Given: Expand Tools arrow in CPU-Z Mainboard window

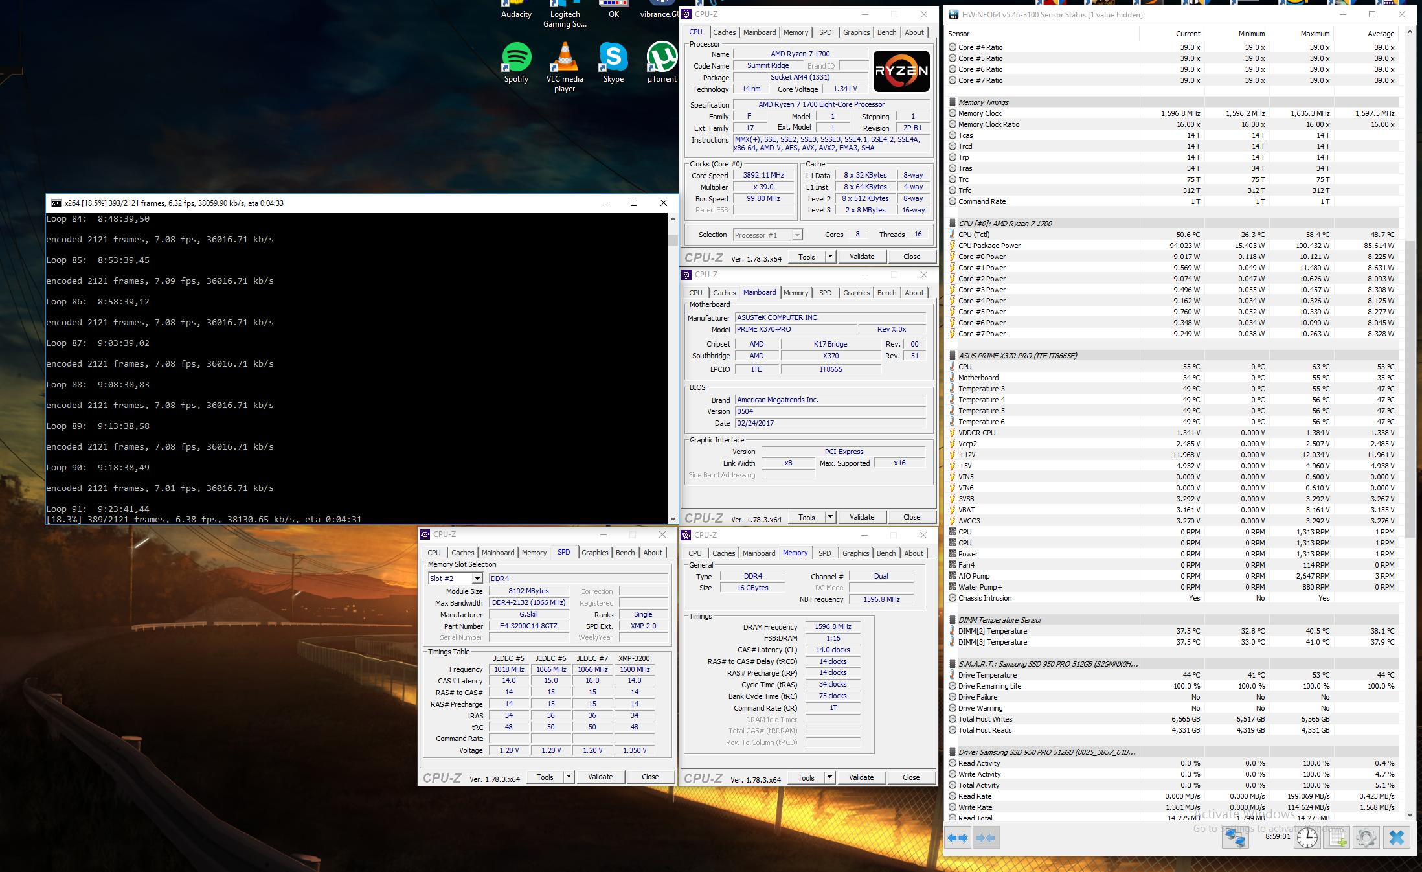Looking at the screenshot, I should (x=830, y=517).
